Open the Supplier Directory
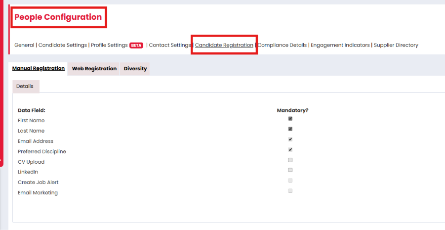The height and width of the screenshot is (230, 445). (396, 45)
